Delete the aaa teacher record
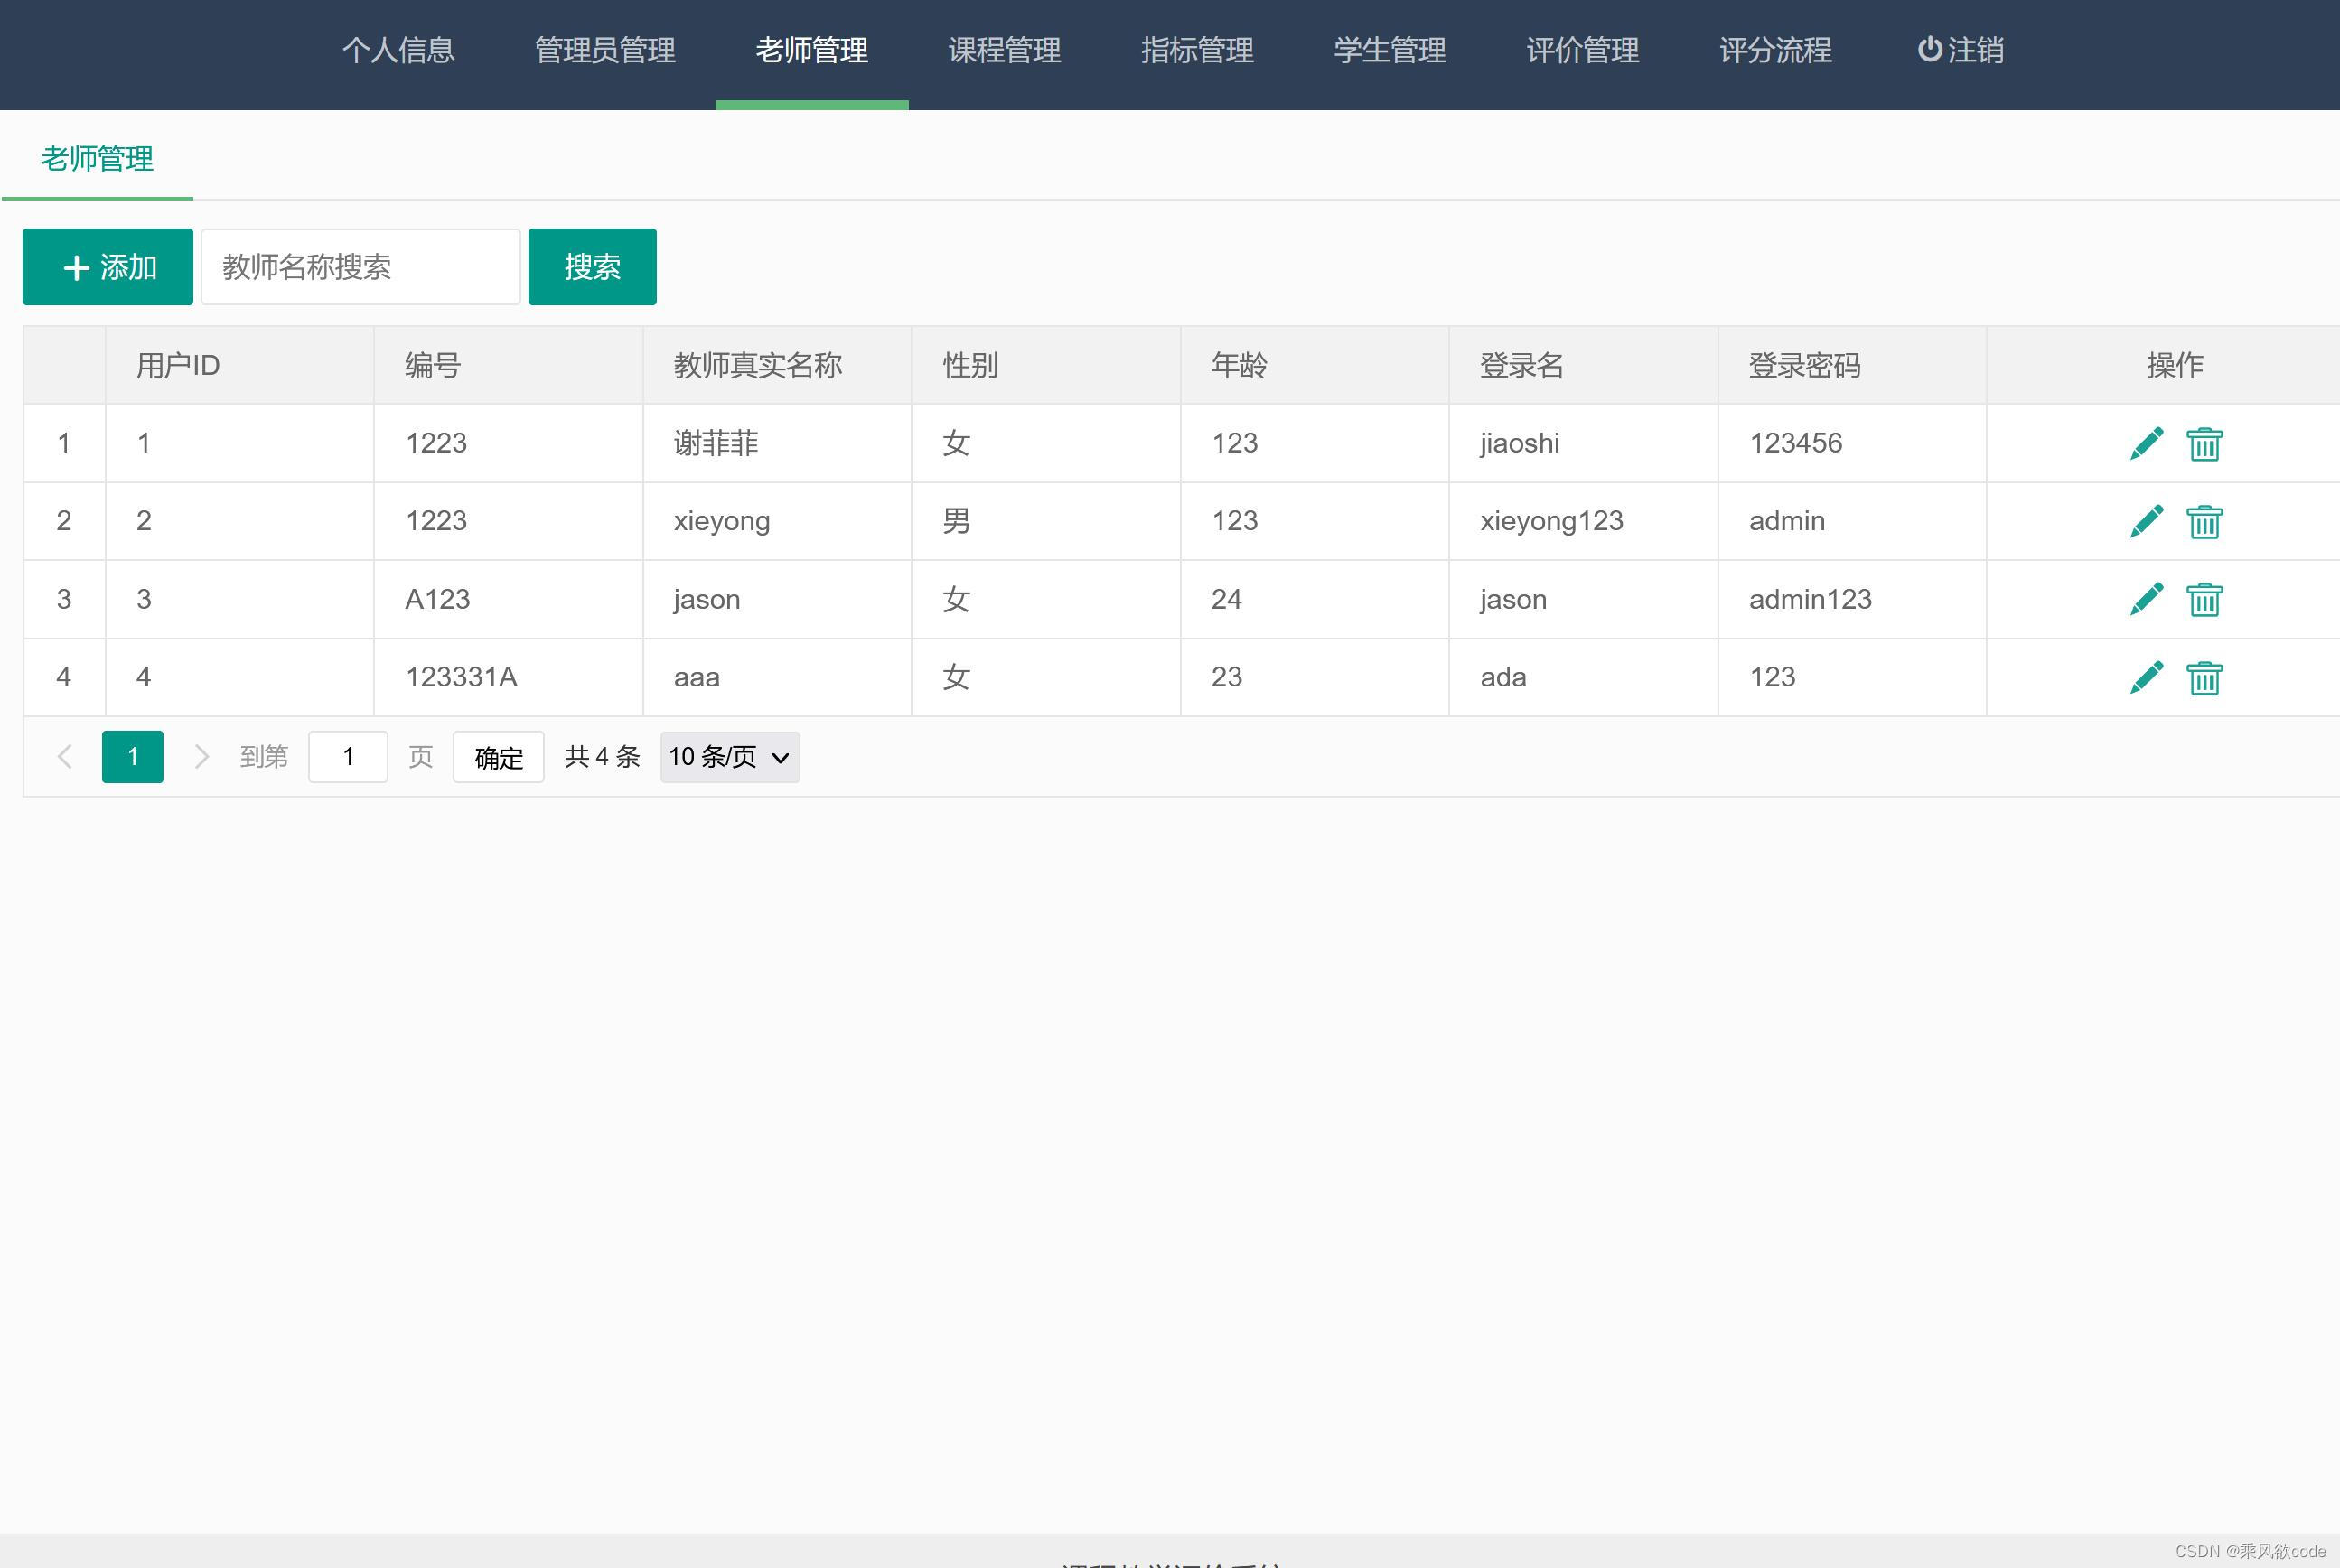Image resolution: width=2340 pixels, height=1568 pixels. coord(2205,677)
